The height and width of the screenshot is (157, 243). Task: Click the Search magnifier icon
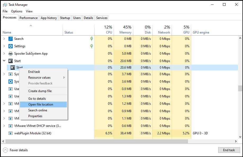point(10,39)
